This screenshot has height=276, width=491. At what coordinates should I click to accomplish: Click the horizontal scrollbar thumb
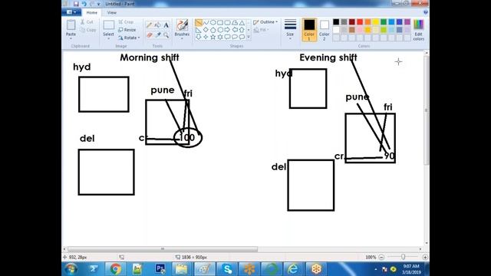click(163, 249)
